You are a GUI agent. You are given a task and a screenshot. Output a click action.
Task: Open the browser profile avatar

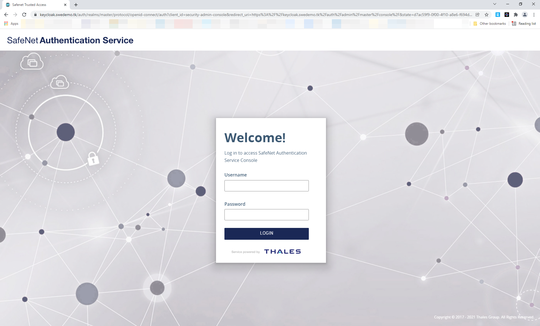click(x=525, y=14)
